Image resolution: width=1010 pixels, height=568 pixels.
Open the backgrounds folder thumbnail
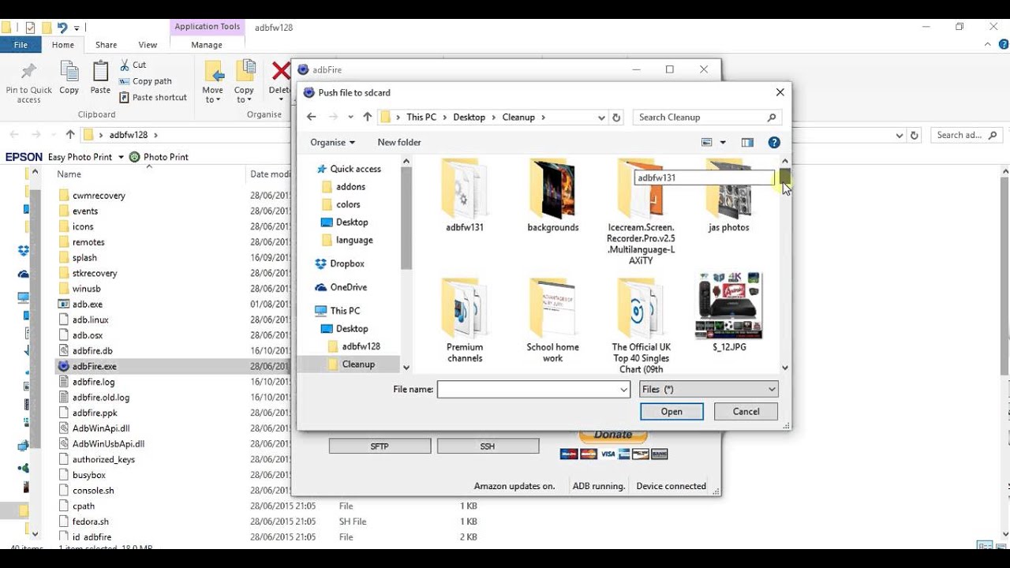point(552,196)
